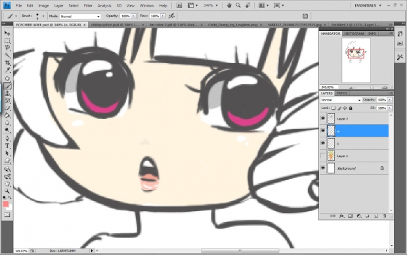Open the tablet pressure settings icon in options bar

point(305,16)
